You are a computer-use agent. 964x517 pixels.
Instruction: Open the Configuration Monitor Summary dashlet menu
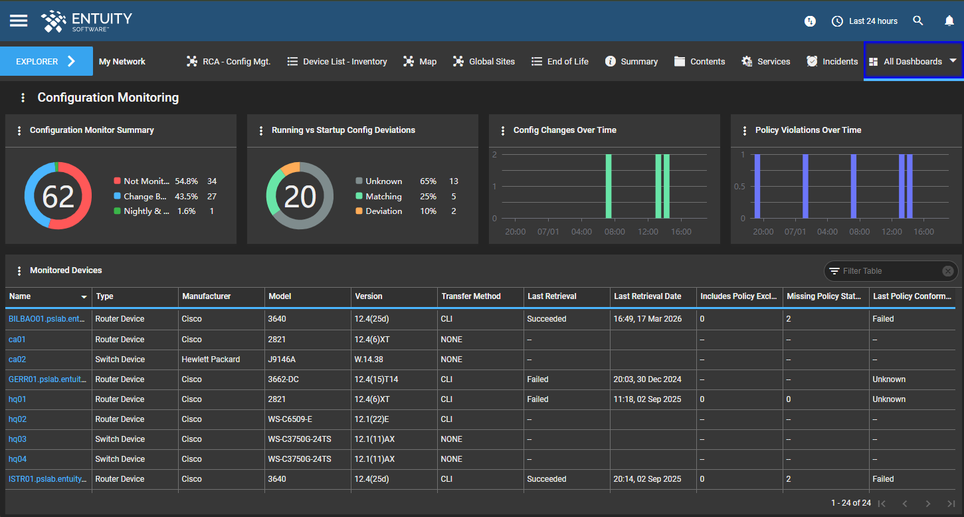pos(19,131)
